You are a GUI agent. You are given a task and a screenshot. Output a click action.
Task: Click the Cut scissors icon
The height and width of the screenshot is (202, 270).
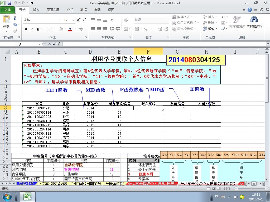[x=15, y=18]
